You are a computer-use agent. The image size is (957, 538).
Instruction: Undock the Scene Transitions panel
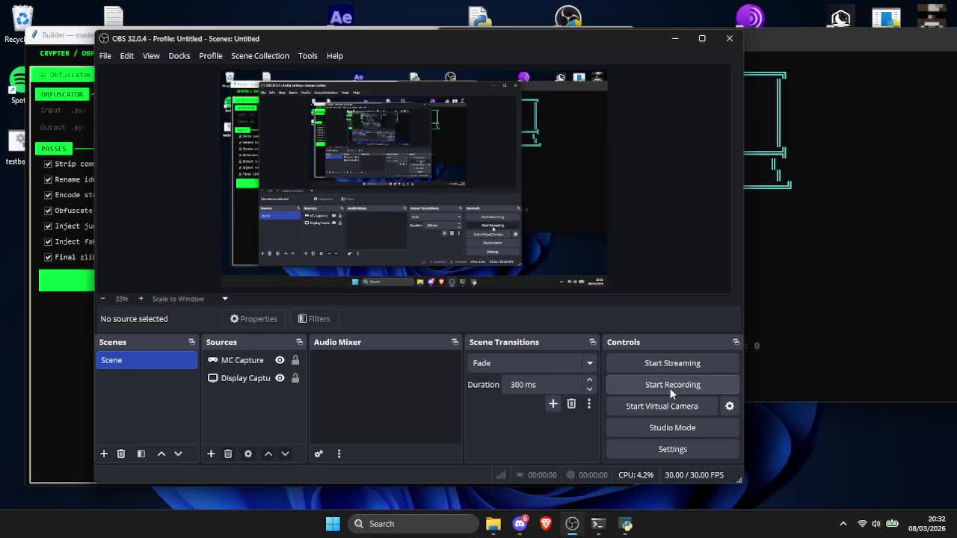tap(592, 342)
